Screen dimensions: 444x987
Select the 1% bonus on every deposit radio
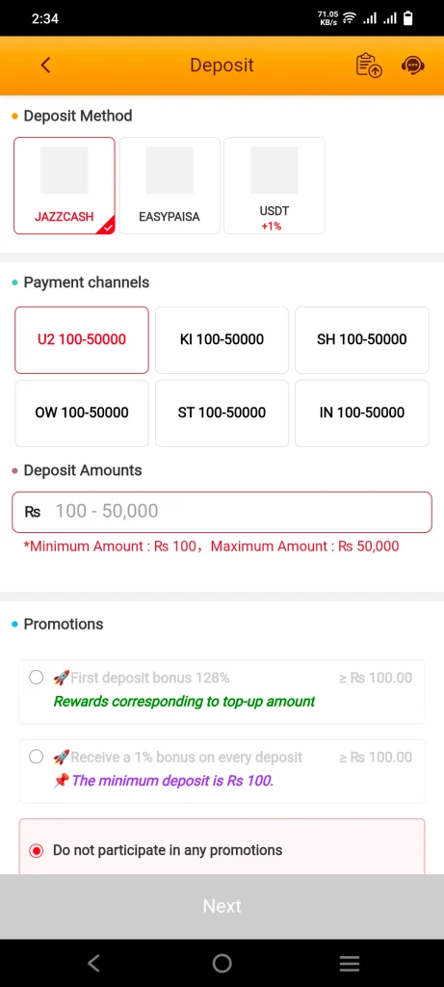coord(37,757)
